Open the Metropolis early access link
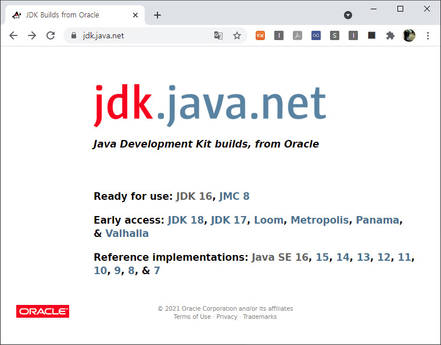The width and height of the screenshot is (441, 345). coord(320,220)
